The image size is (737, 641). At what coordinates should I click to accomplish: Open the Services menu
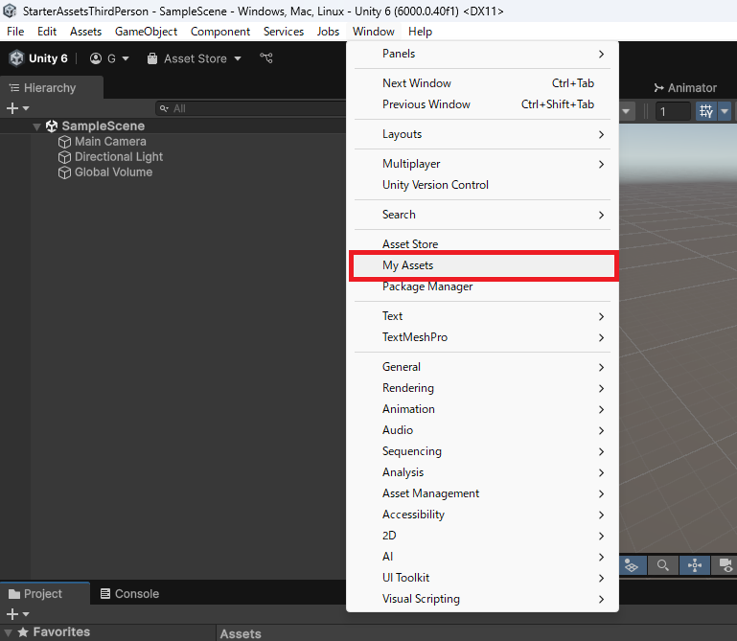coord(284,32)
